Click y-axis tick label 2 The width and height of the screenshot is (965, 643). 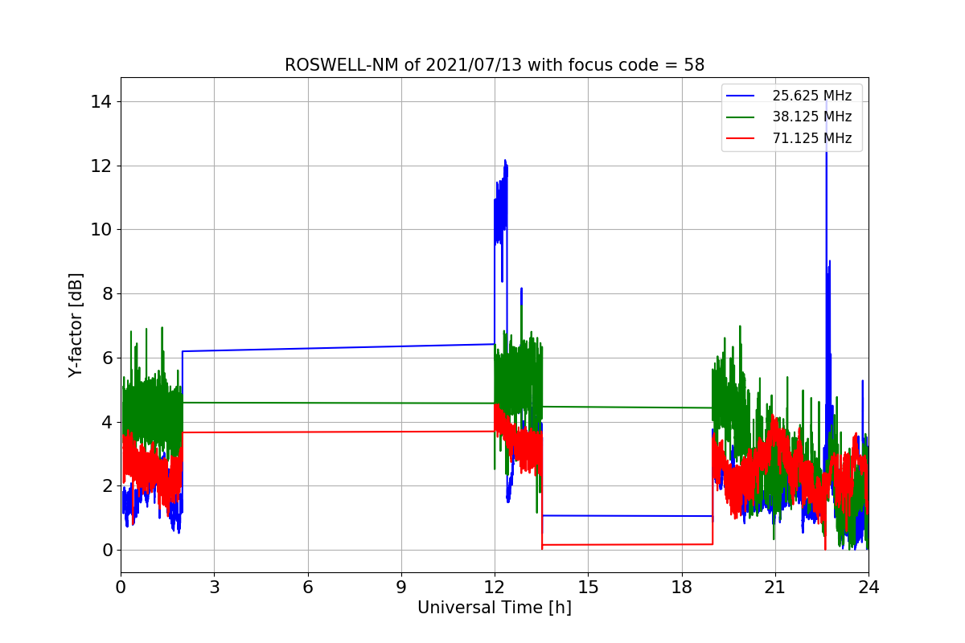(106, 486)
